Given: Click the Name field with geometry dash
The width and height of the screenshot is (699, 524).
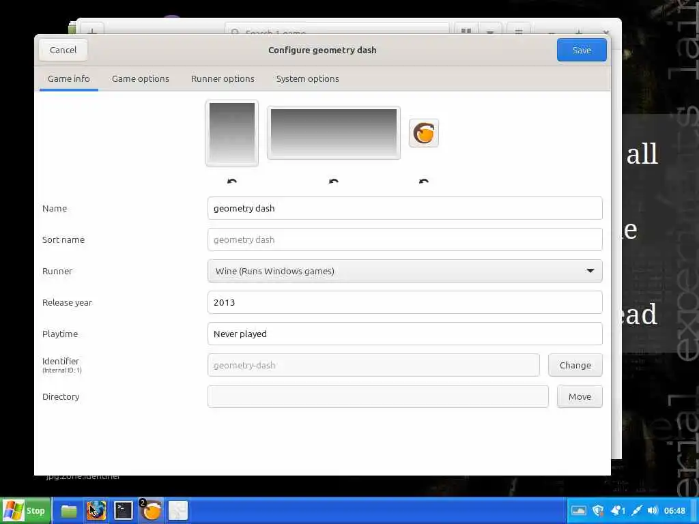Looking at the screenshot, I should coord(405,208).
